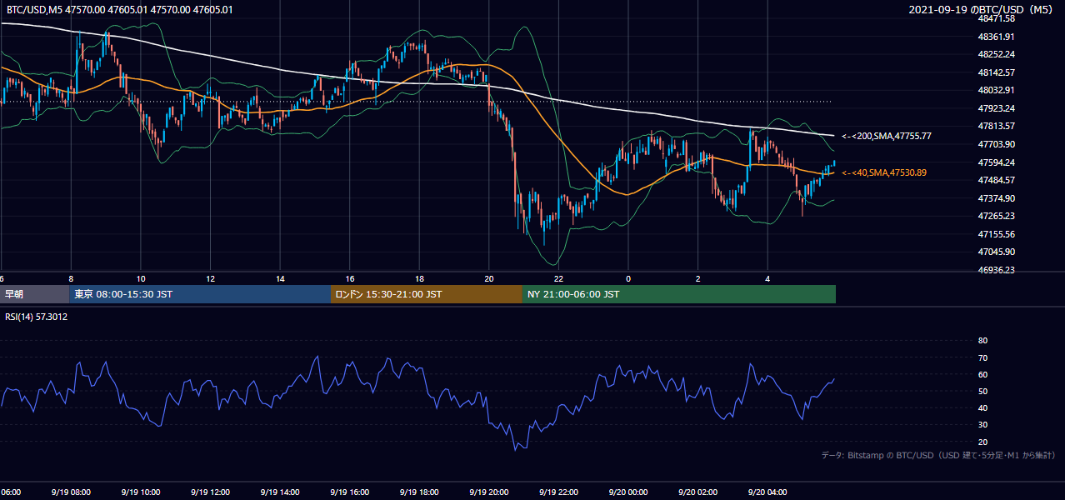This screenshot has width=1065, height=500.
Task: Click the 早朝 session bar
Action: pos(34,294)
